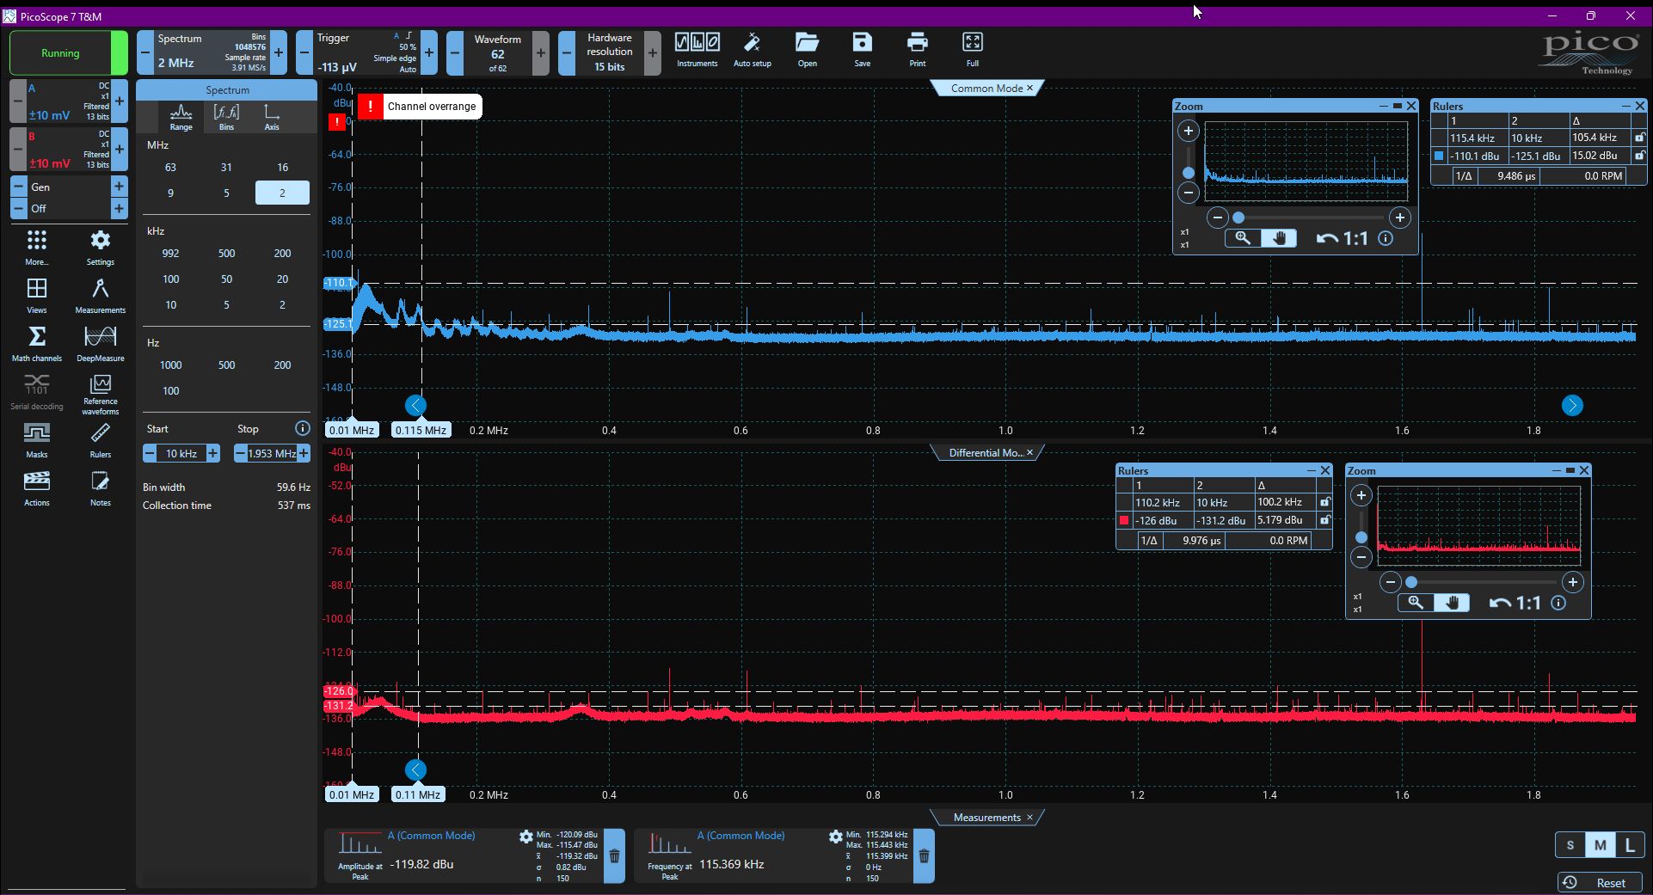Viewport: 1653px width, 895px height.
Task: Open the Masks tool
Action: point(37,439)
